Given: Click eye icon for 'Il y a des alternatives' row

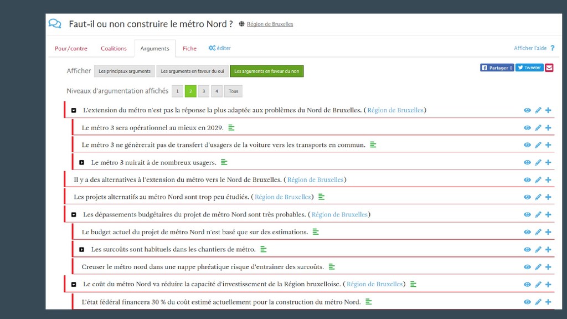Looking at the screenshot, I should 527,180.
